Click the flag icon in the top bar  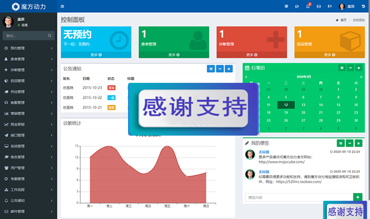[330, 6]
